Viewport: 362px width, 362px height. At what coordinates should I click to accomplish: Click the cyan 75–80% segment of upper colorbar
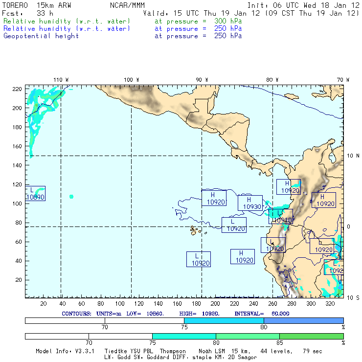[224, 320]
